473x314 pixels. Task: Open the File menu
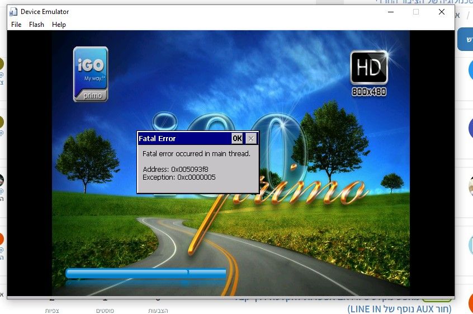(16, 25)
